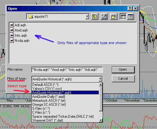The image size is (157, 129).
Task: Select the Adi.aqh file icon
Action: [12, 25]
